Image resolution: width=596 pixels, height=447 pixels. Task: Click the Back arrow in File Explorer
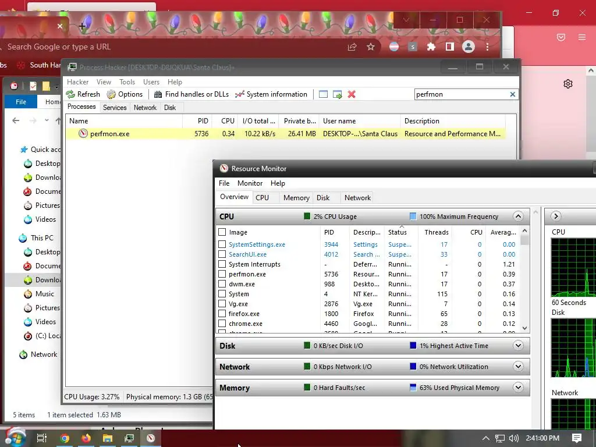pyautogui.click(x=16, y=120)
